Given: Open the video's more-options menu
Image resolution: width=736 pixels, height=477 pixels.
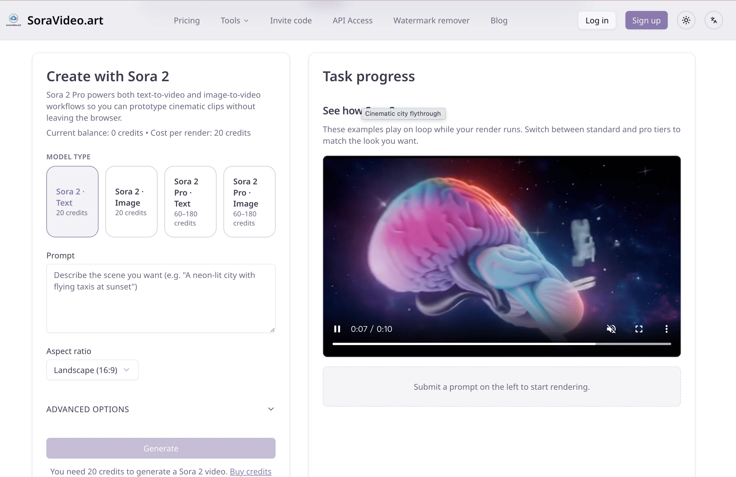Looking at the screenshot, I should (x=666, y=329).
